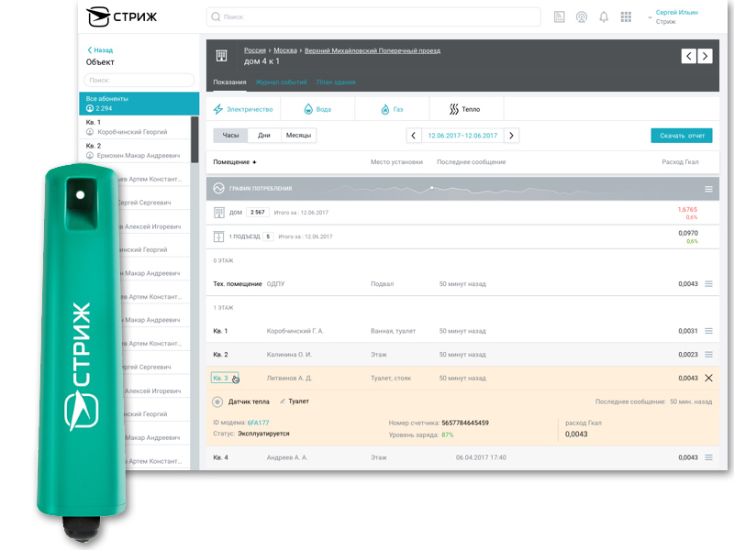Select Газ resource tab
Viewport: 734px width, 550px height.
coord(392,109)
